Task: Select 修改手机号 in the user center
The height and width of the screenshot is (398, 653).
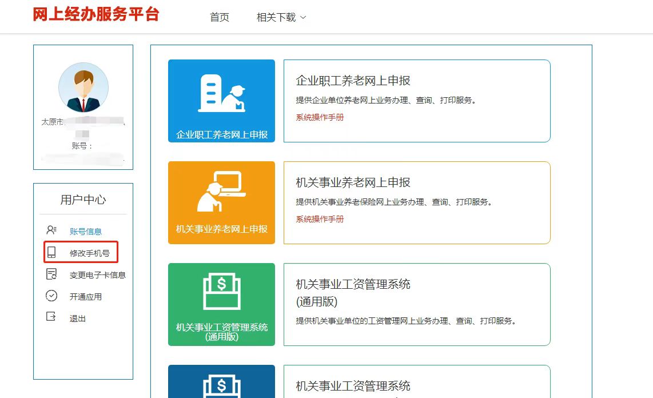Action: click(x=90, y=253)
